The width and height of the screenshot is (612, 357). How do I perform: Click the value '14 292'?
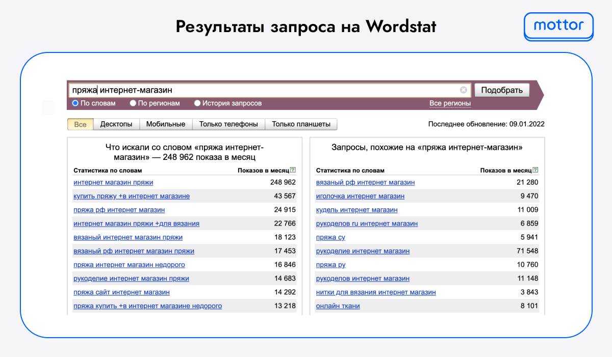point(285,292)
